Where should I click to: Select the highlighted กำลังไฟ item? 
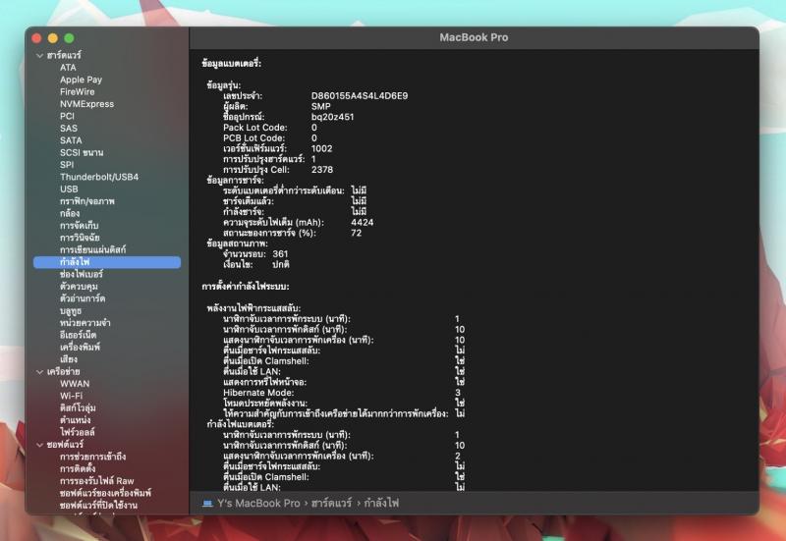tap(107, 262)
